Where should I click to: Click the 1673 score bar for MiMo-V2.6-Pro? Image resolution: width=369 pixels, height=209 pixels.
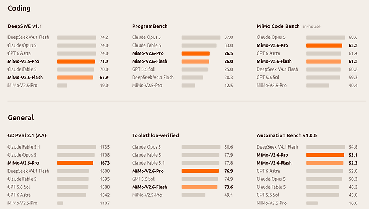[x=75, y=163]
